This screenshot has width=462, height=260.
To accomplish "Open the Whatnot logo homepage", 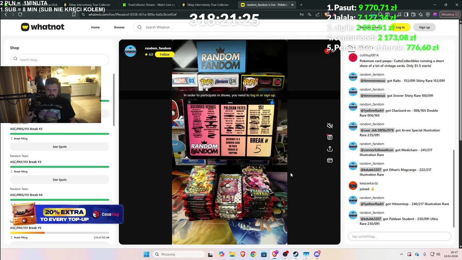I will (x=43, y=27).
